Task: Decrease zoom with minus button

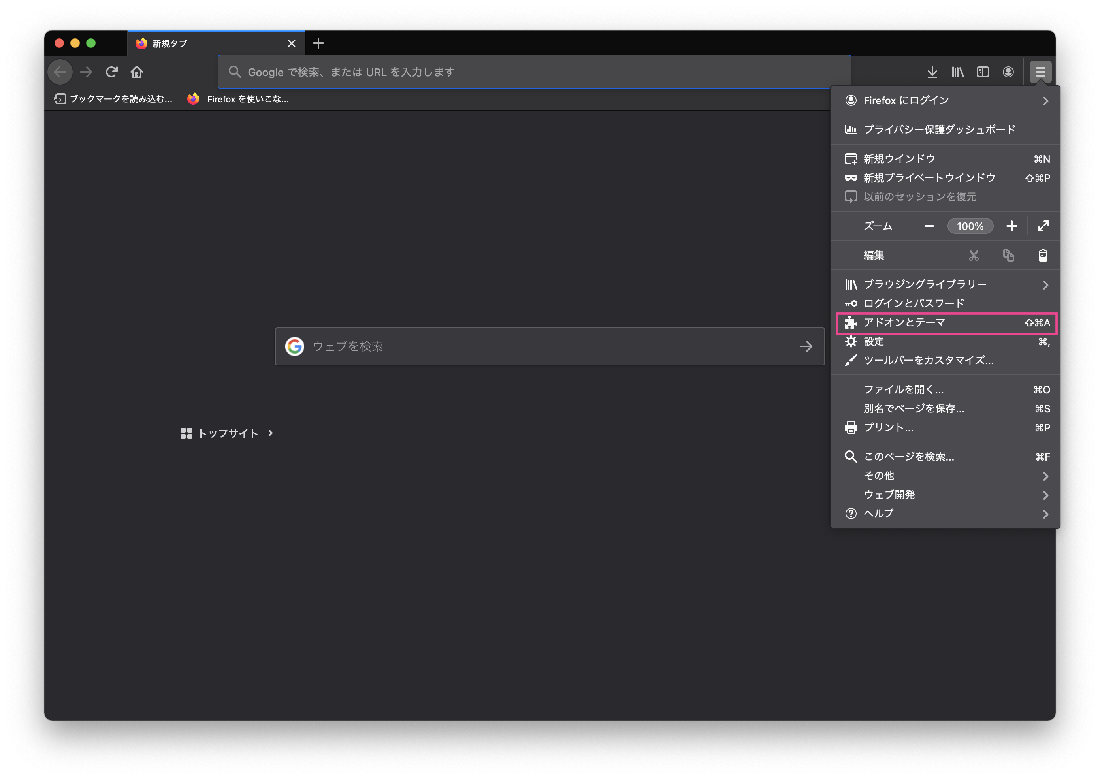Action: click(x=929, y=226)
